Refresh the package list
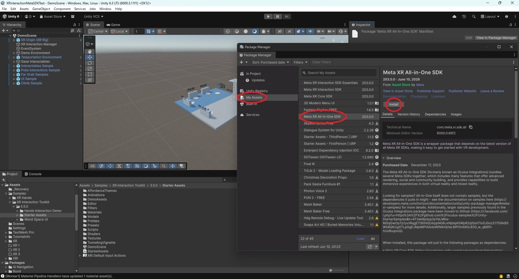This screenshot has width=519, height=279. click(369, 247)
